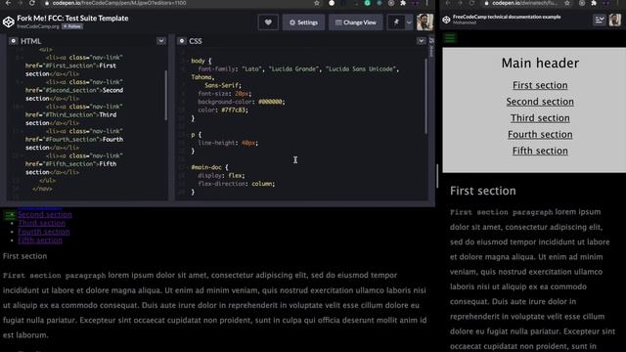Click the 'First section' heading in right window
The image size is (626, 352).
click(482, 191)
